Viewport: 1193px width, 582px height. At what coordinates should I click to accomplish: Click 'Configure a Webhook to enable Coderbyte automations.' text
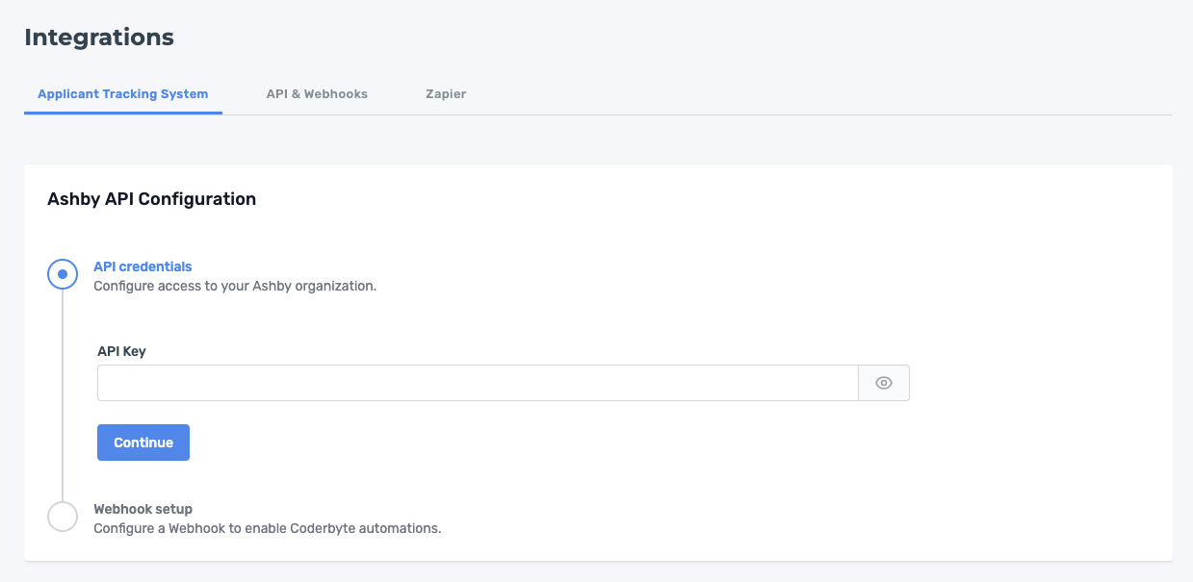[267, 528]
